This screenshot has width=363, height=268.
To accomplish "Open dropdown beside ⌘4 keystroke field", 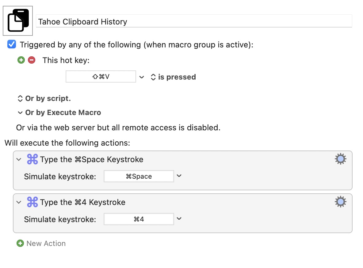I will pyautogui.click(x=179, y=219).
